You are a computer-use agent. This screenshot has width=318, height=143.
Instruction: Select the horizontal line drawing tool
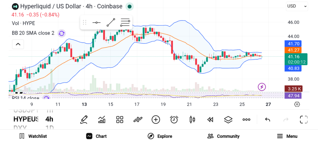click(x=97, y=22)
